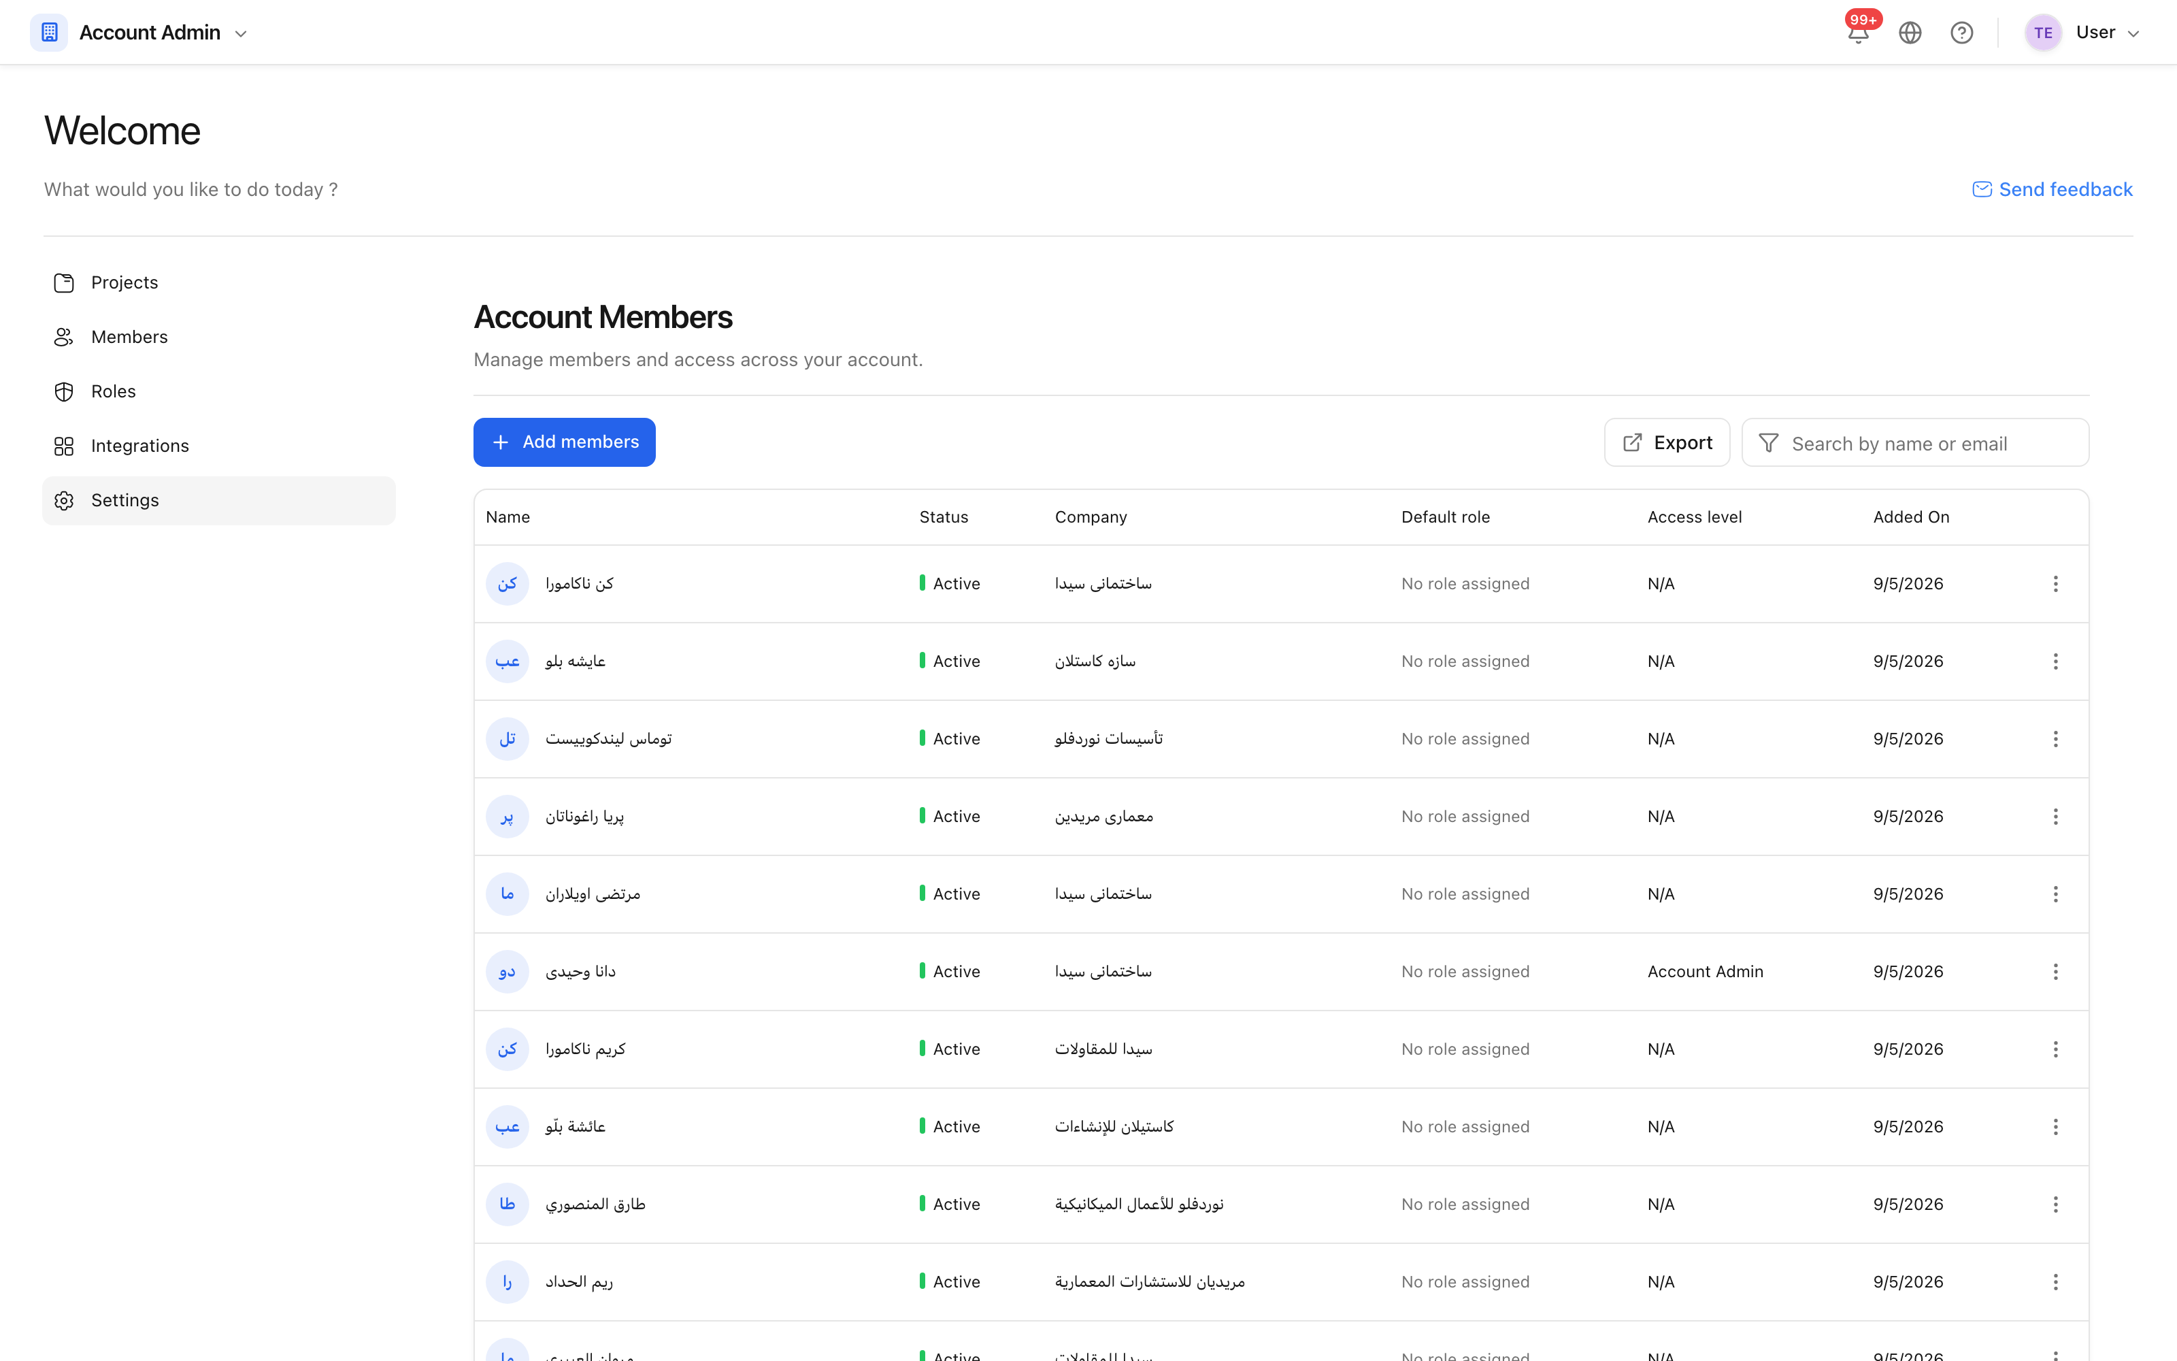Open row actions for طارق المنصوري

click(2055, 1204)
